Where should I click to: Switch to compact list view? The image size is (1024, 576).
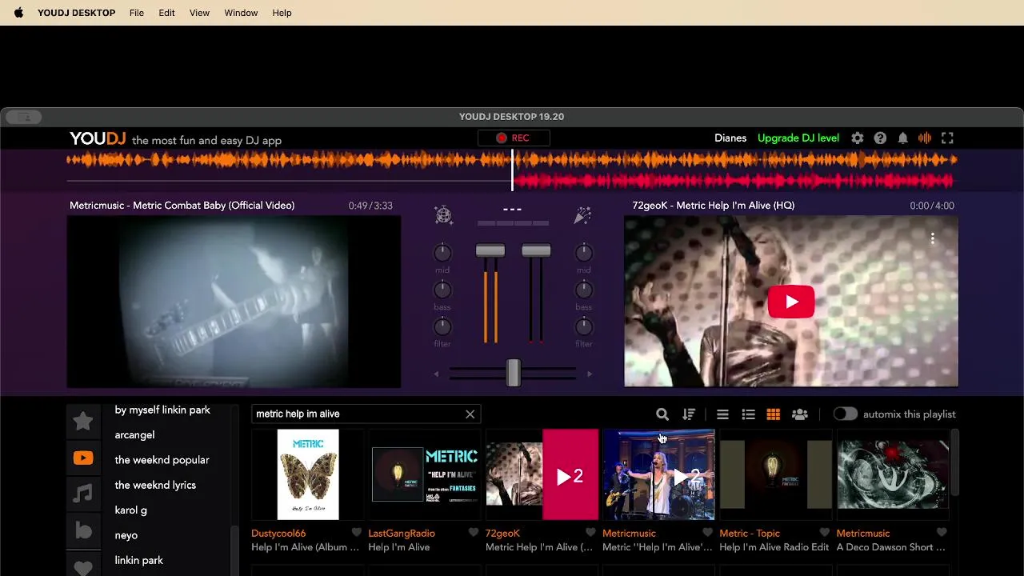tap(722, 414)
